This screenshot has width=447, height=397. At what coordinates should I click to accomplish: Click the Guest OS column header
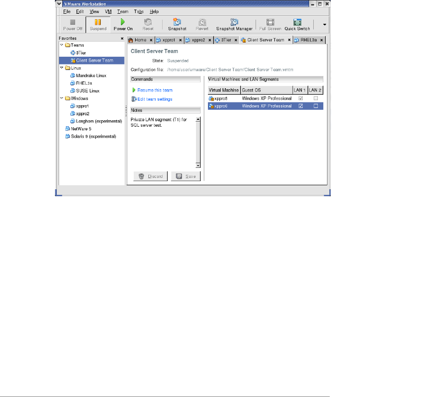(x=267, y=90)
